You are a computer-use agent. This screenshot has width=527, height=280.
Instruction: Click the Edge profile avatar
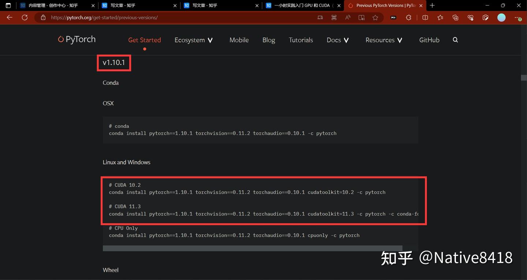(501, 17)
